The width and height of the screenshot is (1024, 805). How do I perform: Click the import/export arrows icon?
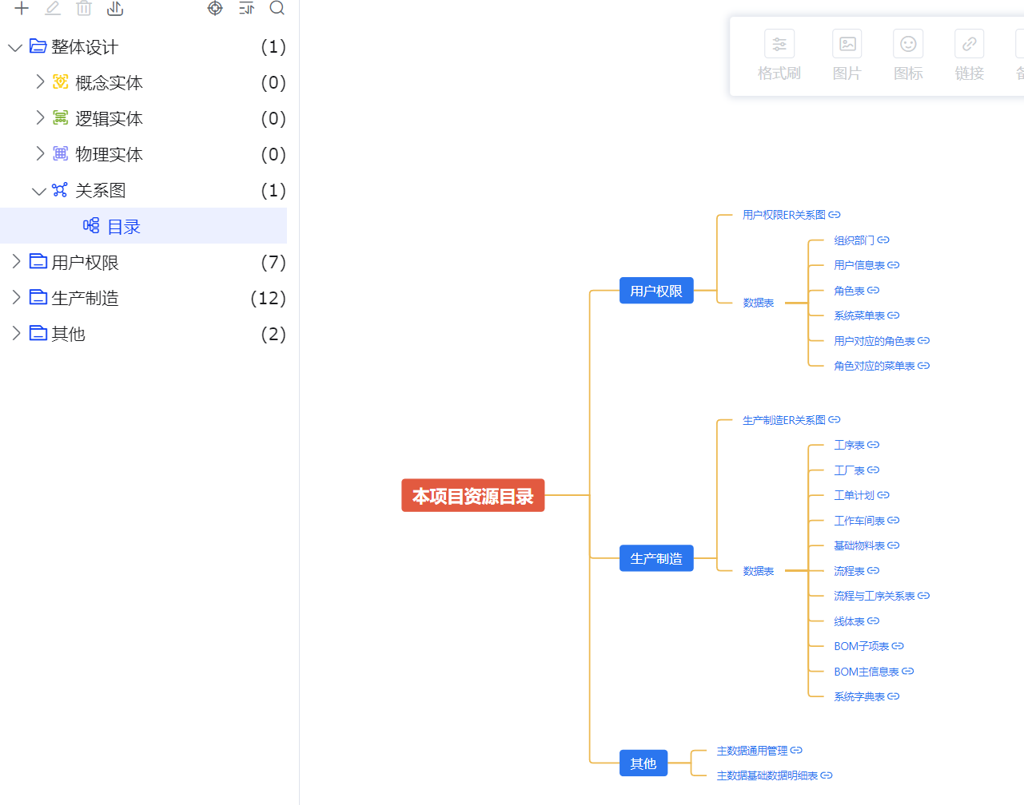coord(115,8)
